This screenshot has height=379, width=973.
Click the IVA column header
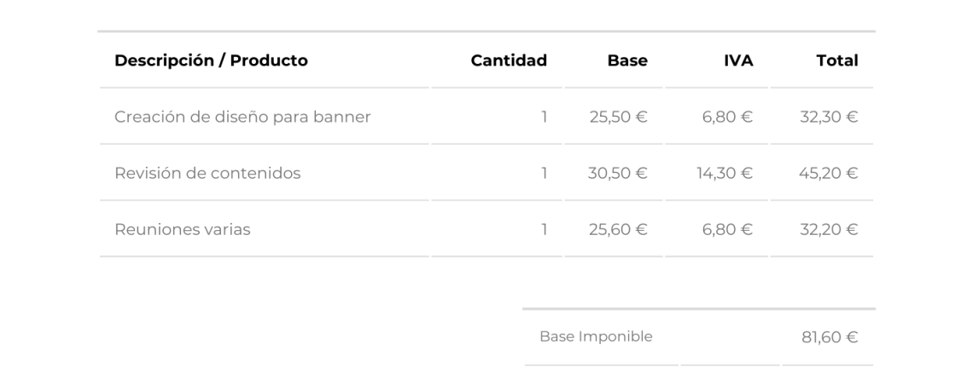coord(738,60)
